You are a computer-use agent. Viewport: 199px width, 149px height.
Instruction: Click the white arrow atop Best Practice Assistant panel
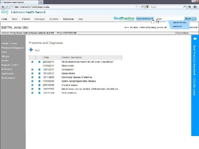click(195, 39)
